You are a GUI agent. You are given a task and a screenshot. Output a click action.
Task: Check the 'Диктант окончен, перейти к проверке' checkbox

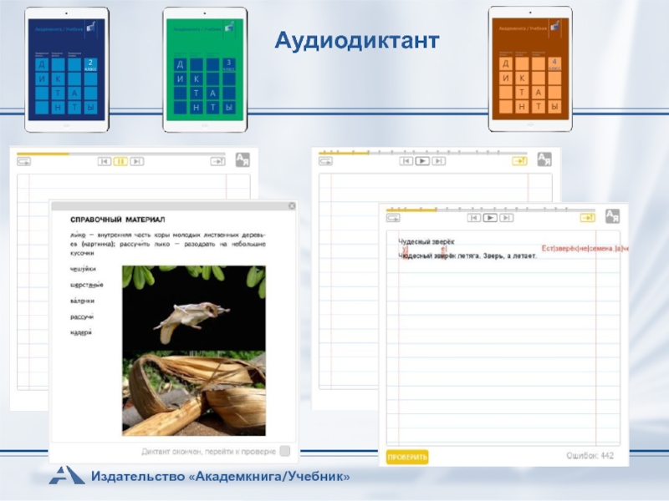pos(285,451)
